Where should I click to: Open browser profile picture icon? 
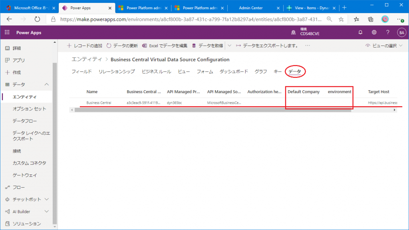385,19
